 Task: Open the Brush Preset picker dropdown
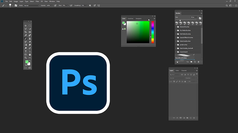coord(12,6)
